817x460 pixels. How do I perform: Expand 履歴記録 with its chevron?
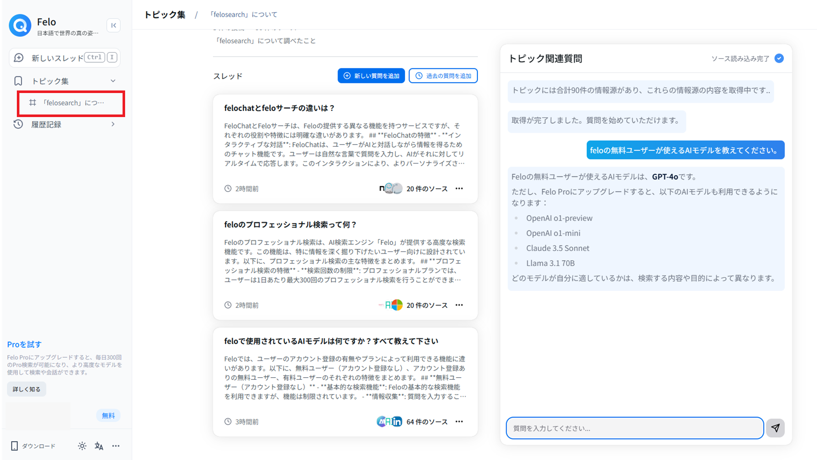(113, 124)
